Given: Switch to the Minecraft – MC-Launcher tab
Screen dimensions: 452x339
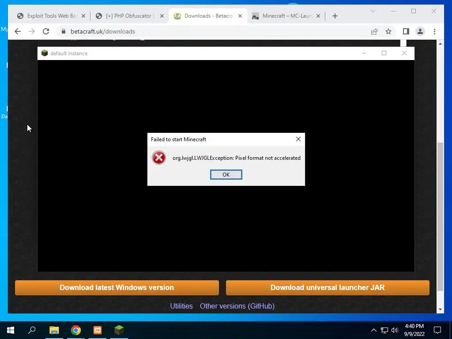Looking at the screenshot, I should click(286, 16).
